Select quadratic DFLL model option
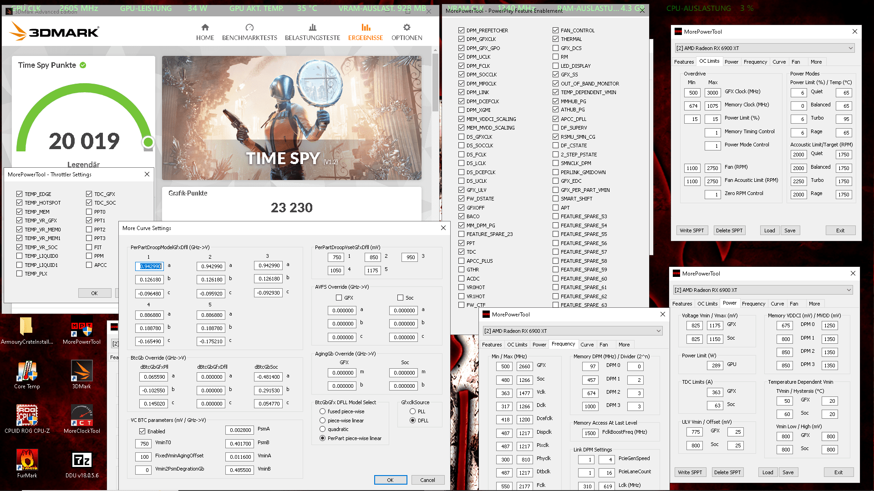Viewport: 874px width, 491px height. point(322,429)
